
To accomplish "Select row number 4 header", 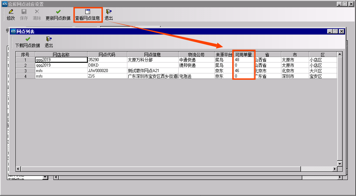I will (25, 76).
